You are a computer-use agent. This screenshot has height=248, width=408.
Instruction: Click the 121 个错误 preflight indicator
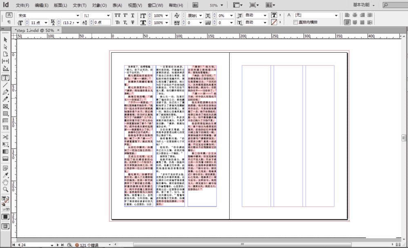(86, 245)
